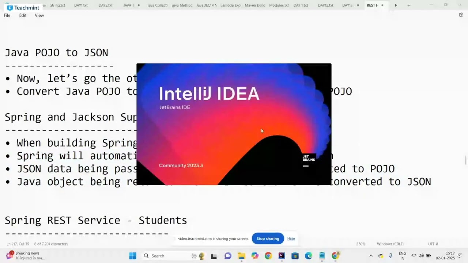468x263 pixels.
Task: Click the heading "Java POJO to JSON"
Action: click(56, 53)
